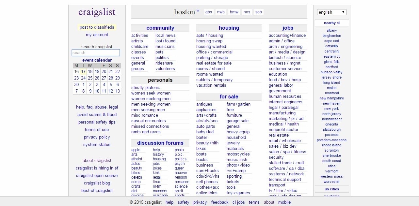Open the lost+found community link
The image size is (419, 206).
(x=165, y=41)
